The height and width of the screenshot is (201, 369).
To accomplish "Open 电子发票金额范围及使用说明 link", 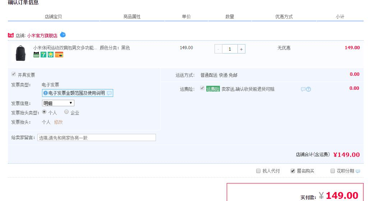I will pyautogui.click(x=77, y=93).
